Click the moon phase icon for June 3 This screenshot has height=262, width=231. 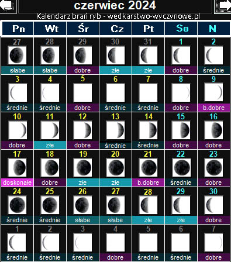(x=18, y=93)
